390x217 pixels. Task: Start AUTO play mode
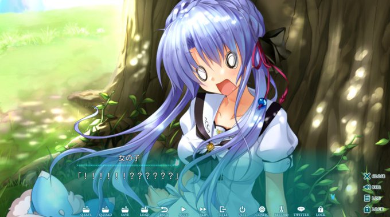tap(184, 211)
